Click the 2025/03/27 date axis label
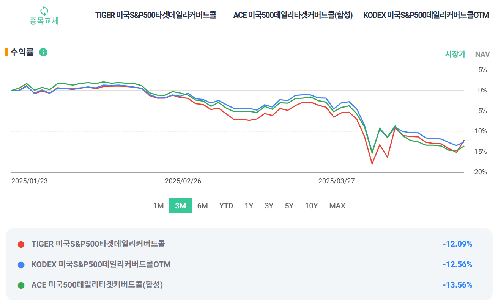The width and height of the screenshot is (498, 300). point(336,181)
